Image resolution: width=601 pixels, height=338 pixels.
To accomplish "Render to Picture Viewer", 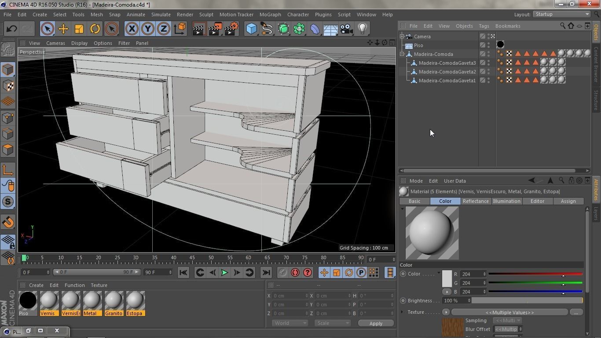I will tap(215, 29).
